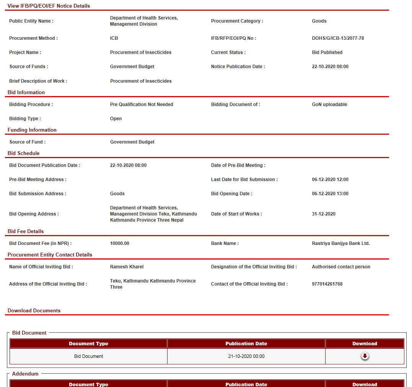Click the Addendum section legend
Screen dimensions: 412x387
pos(25,374)
